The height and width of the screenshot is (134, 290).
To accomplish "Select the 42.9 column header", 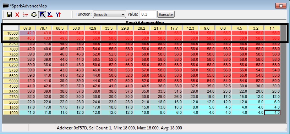I will [93, 28].
